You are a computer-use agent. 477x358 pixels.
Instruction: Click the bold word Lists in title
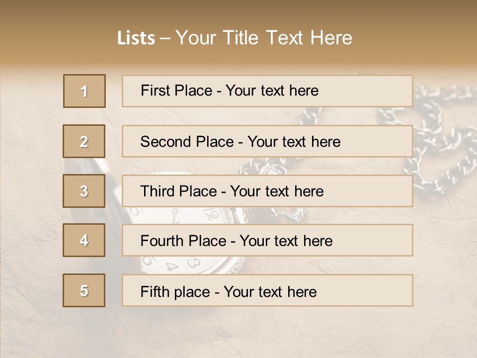pos(136,38)
